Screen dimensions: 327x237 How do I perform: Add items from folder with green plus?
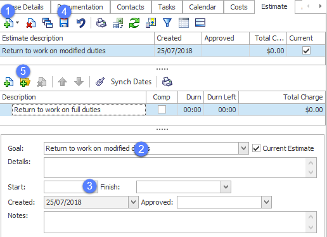[25, 82]
